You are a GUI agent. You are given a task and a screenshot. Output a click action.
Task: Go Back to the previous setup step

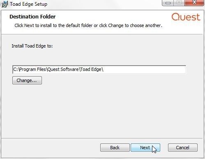point(115,148)
